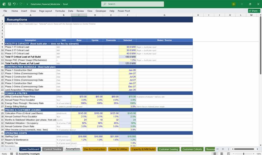Screen dimensions: 262x155
Task: Click the user account avatar
Action: click(x=234, y=4)
